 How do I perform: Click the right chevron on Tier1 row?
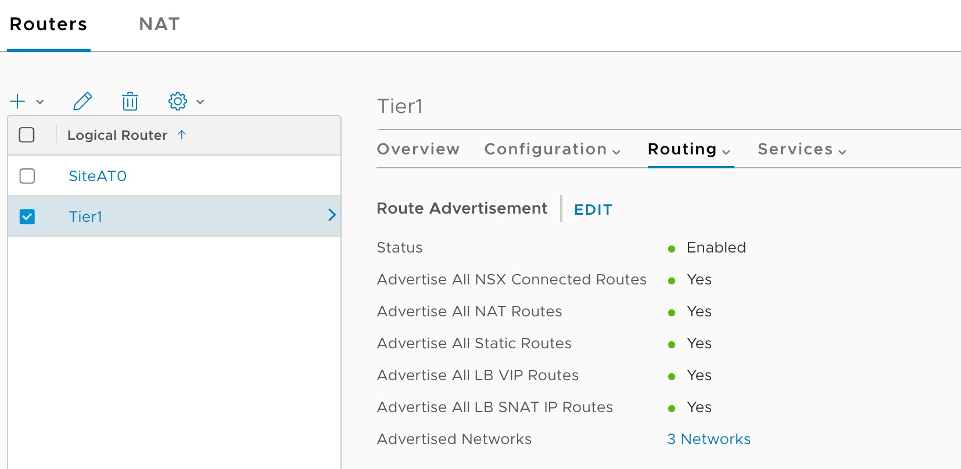(332, 215)
